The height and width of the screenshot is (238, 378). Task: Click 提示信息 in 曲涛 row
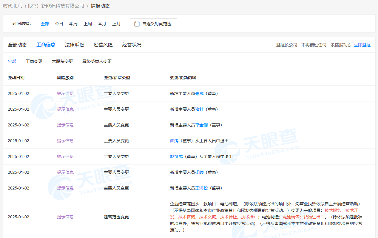(65, 141)
